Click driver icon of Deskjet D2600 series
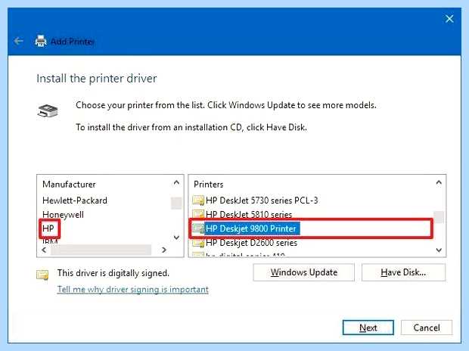The width and height of the screenshot is (469, 351). pos(198,243)
